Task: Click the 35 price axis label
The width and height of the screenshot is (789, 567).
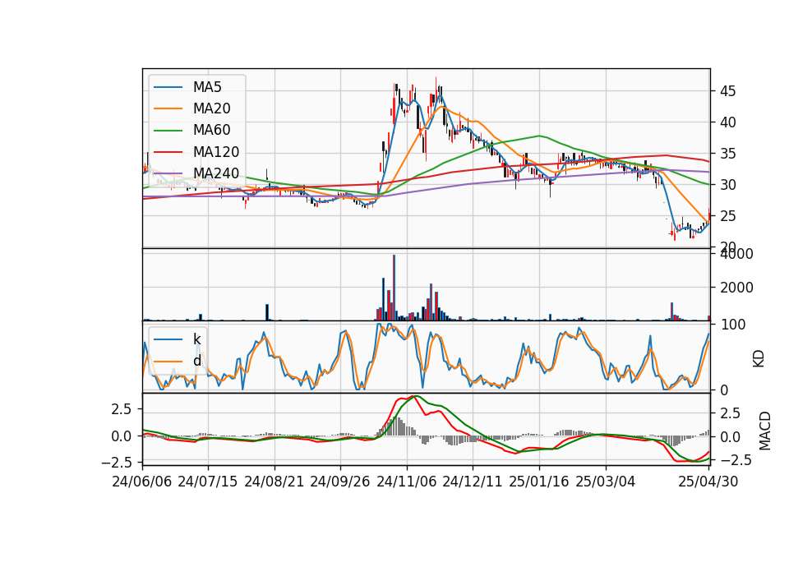Action: pos(727,154)
